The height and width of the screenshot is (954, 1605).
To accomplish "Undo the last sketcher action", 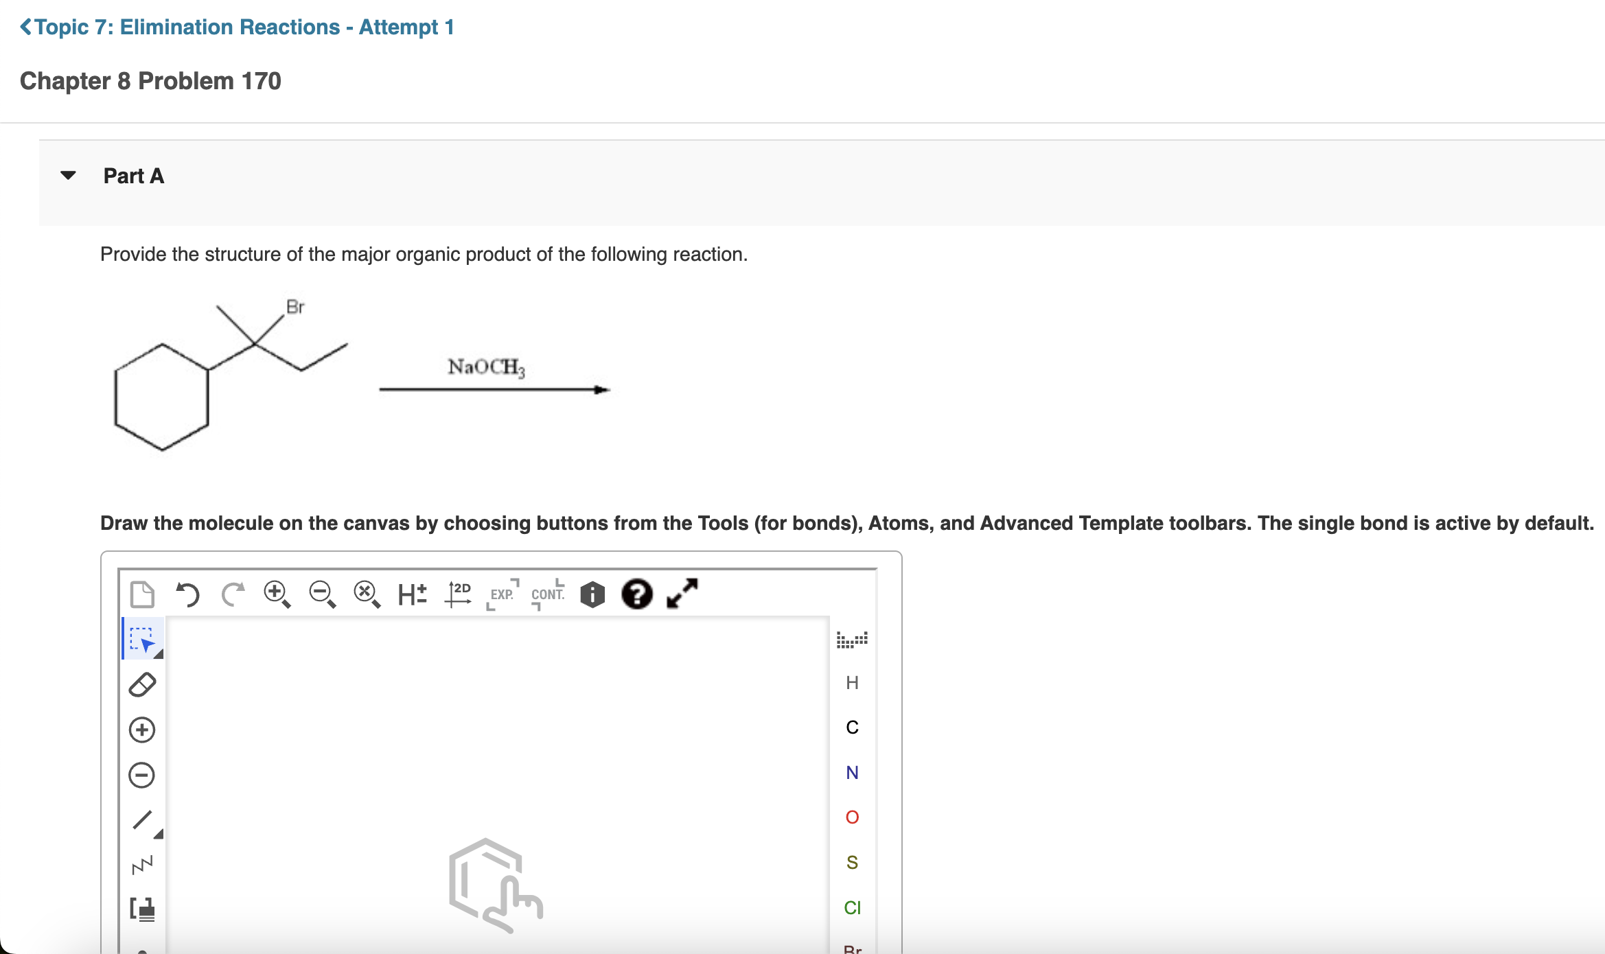I will (x=187, y=594).
